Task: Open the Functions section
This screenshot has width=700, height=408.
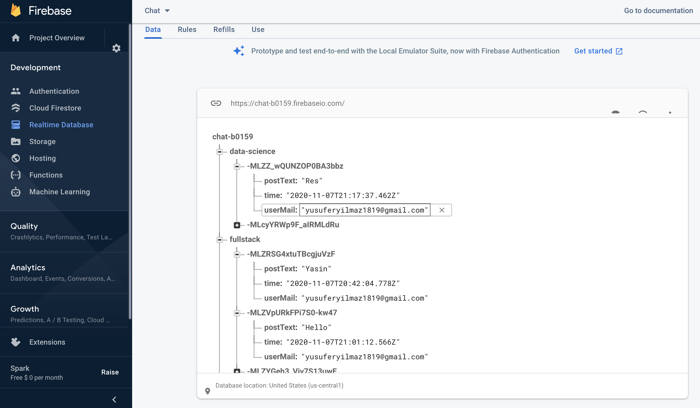Action: pos(46,175)
